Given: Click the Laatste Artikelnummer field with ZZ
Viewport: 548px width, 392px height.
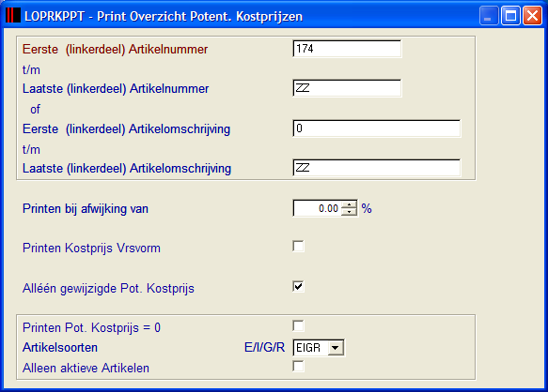Looking at the screenshot, I should [347, 88].
